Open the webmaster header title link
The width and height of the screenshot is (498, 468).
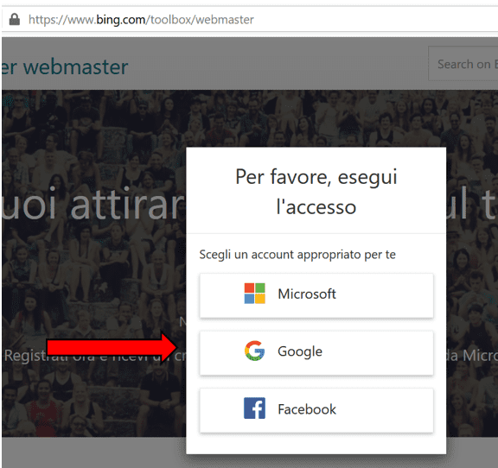click(65, 66)
